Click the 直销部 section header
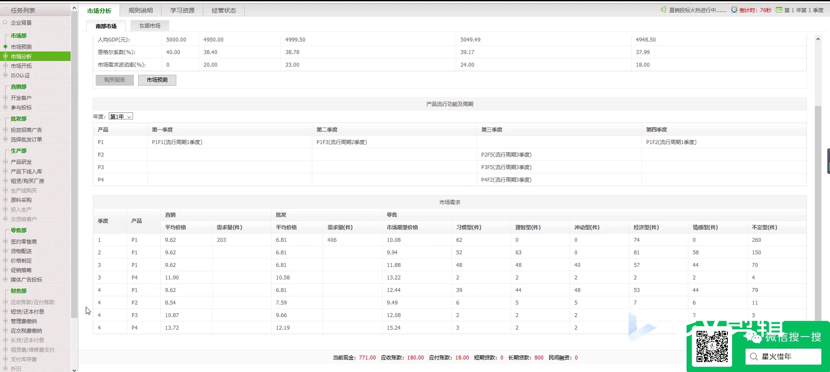This screenshot has height=372, width=830. coord(19,87)
